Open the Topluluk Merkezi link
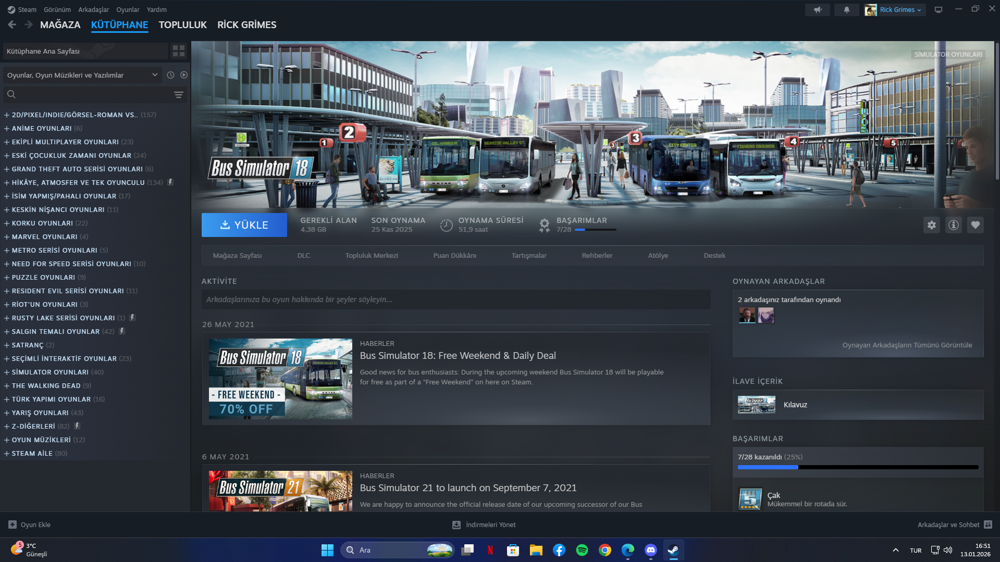This screenshot has width=1000, height=562. (x=371, y=255)
